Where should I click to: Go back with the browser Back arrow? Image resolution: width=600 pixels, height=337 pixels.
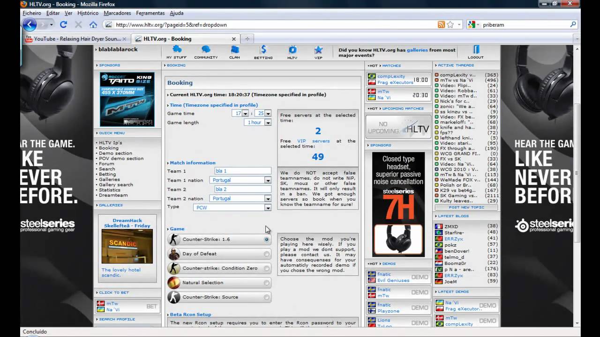point(30,24)
